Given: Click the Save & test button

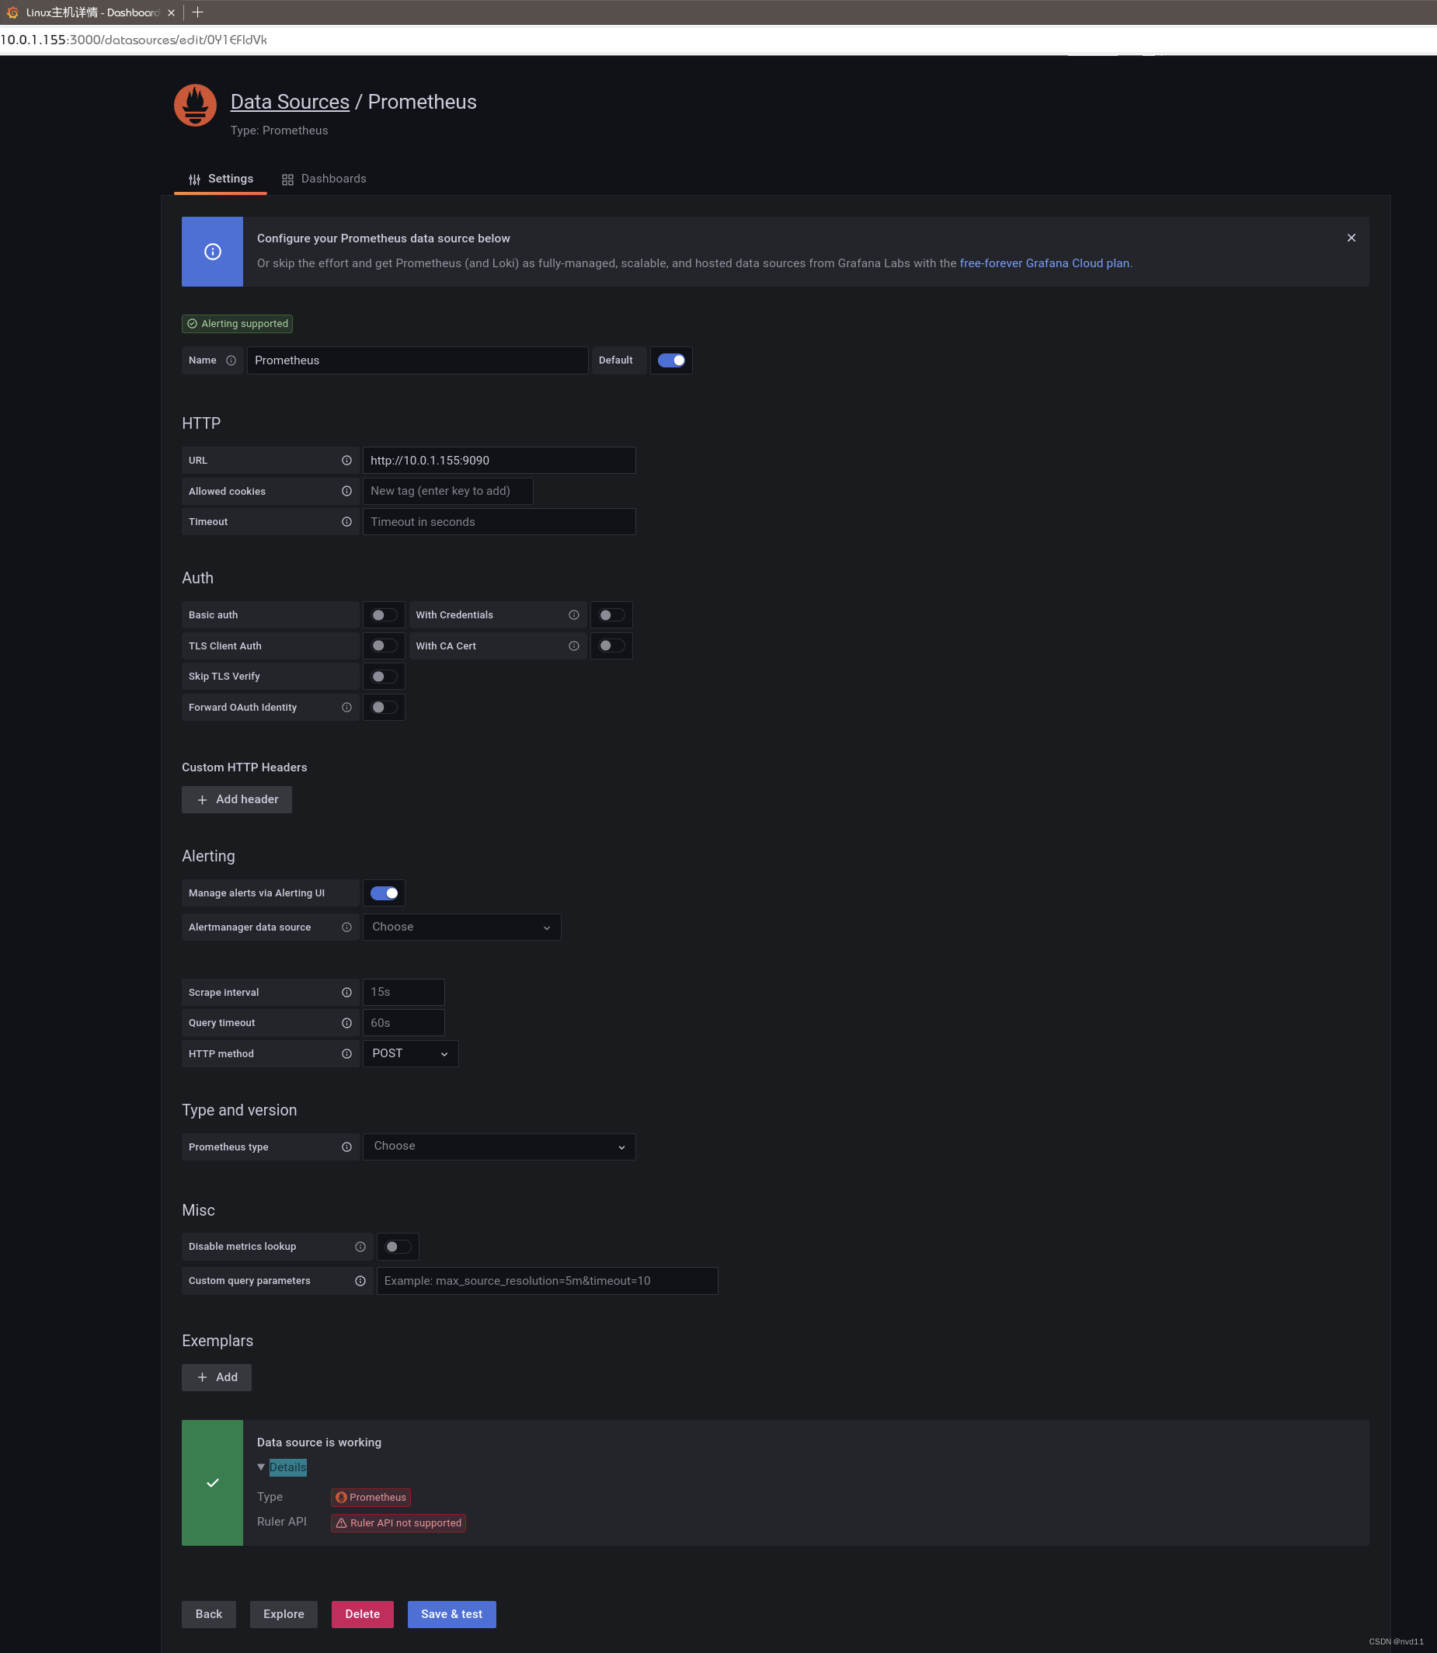Looking at the screenshot, I should click(451, 1614).
